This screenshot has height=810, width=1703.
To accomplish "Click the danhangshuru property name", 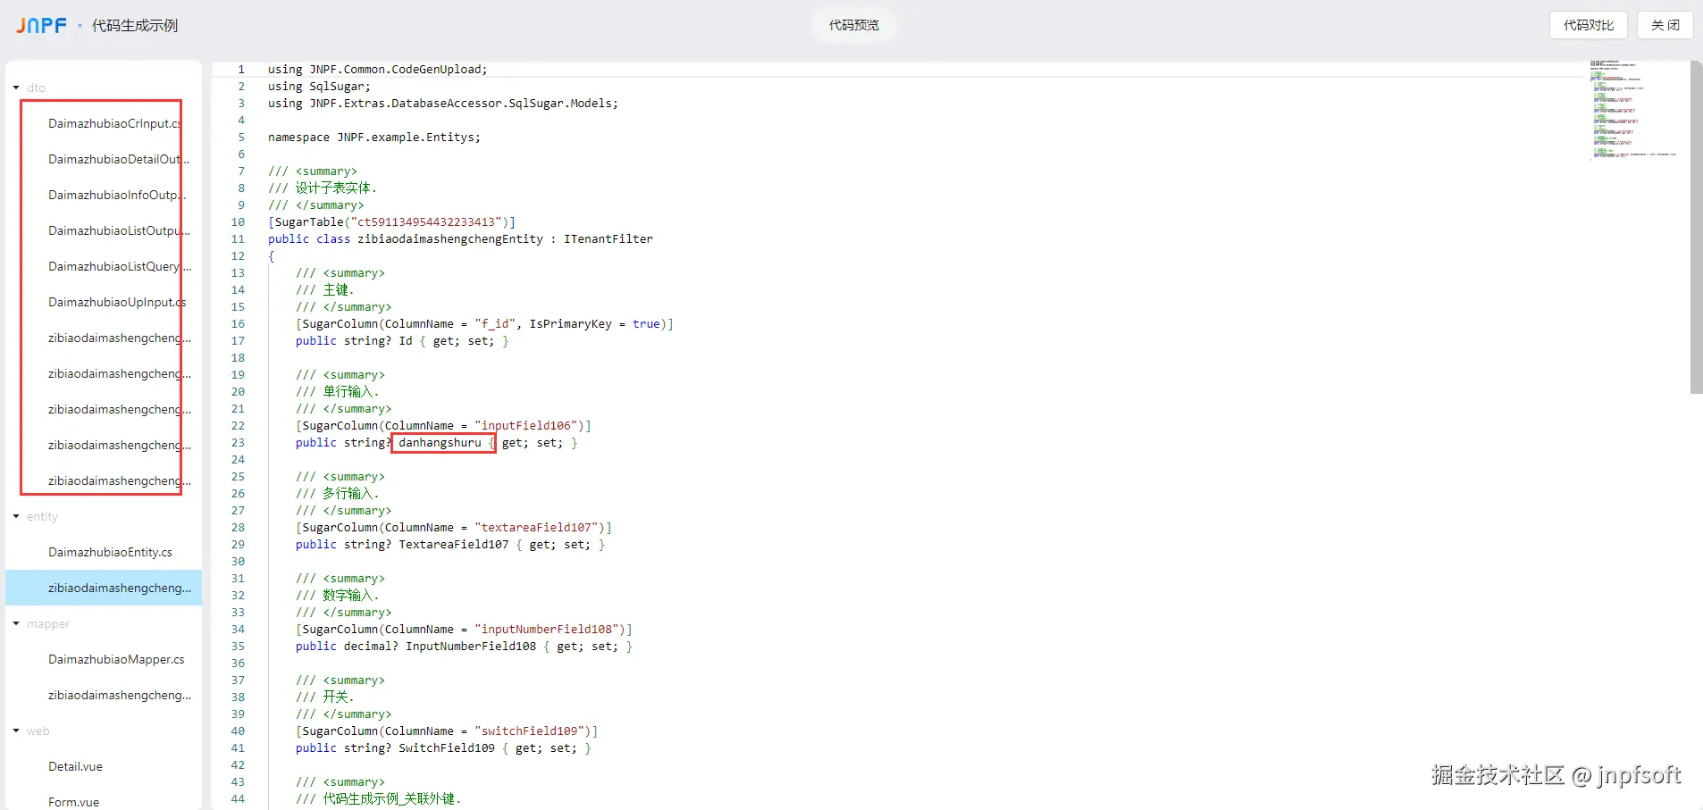I will [x=440, y=443].
